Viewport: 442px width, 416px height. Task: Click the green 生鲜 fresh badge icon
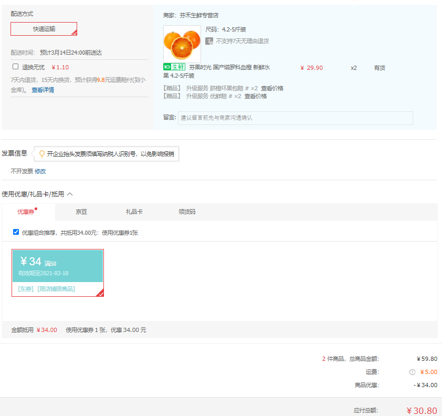tap(174, 67)
